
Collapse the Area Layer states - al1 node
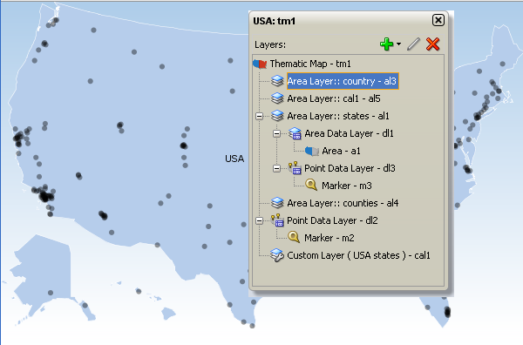pos(259,116)
